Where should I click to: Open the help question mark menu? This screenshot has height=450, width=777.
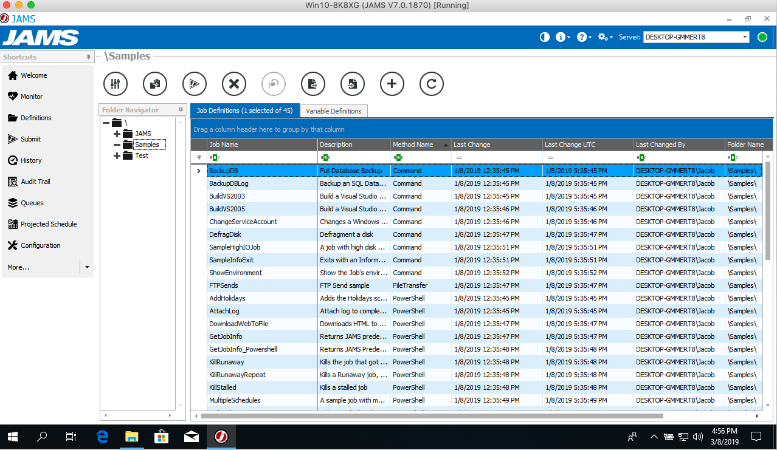pyautogui.click(x=584, y=37)
